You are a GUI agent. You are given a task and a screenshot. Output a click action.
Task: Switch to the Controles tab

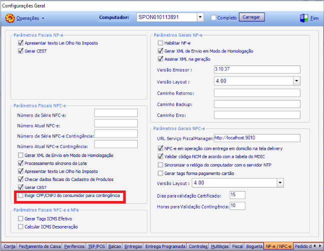198,246
